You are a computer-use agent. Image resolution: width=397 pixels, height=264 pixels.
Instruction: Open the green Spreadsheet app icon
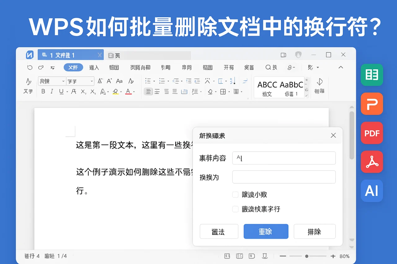[x=372, y=75]
